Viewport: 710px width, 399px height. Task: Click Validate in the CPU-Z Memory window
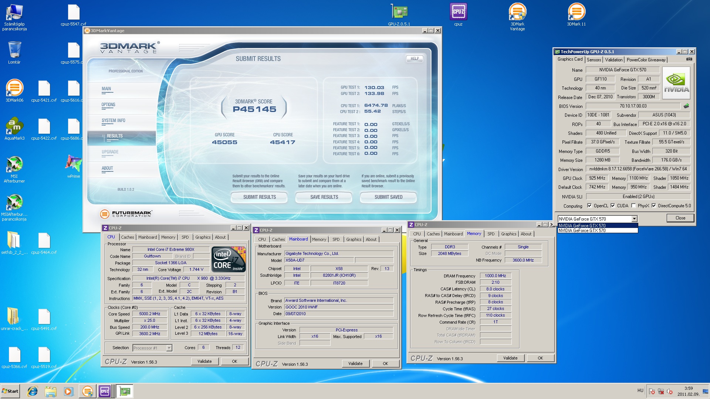click(510, 358)
